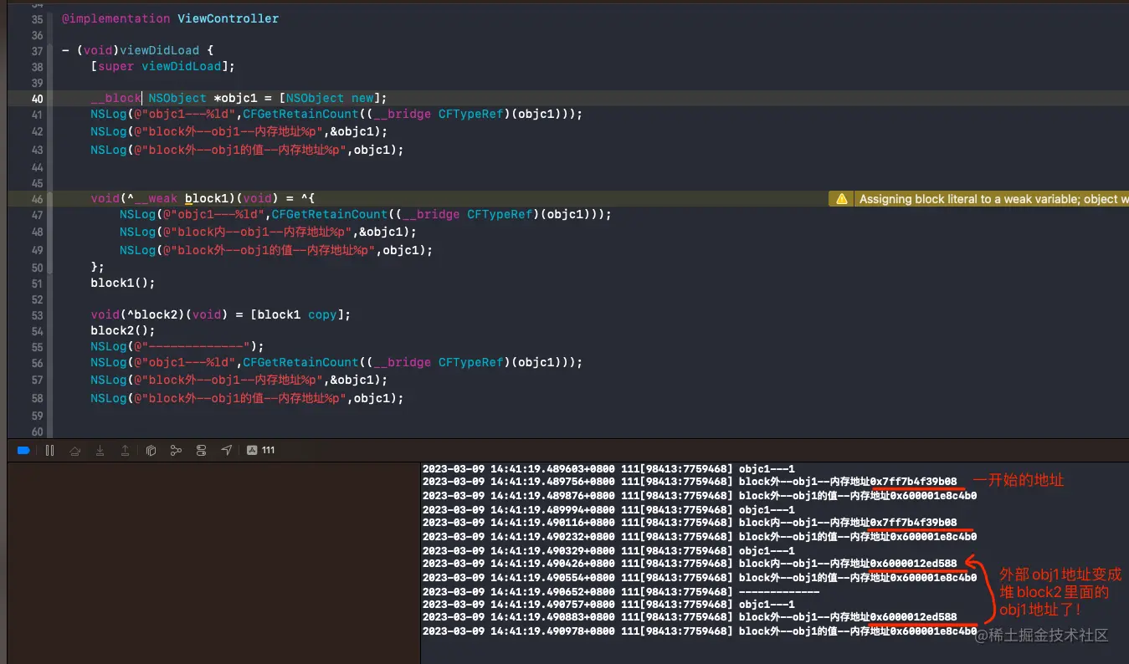Screen dimensions: 1129x664
Task: Click '[NSObject new]' on line 40
Action: pos(329,98)
